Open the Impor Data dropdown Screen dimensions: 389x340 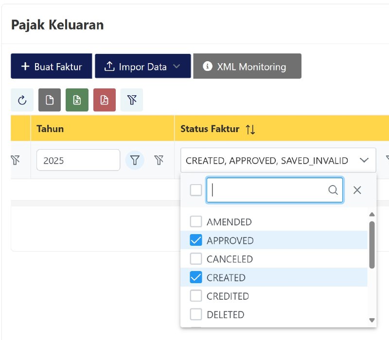point(143,67)
